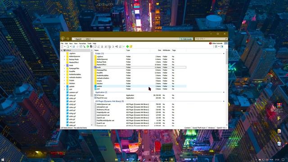This screenshot has width=288, height=162.
Task: Open the File menu
Action: pos(62,44)
